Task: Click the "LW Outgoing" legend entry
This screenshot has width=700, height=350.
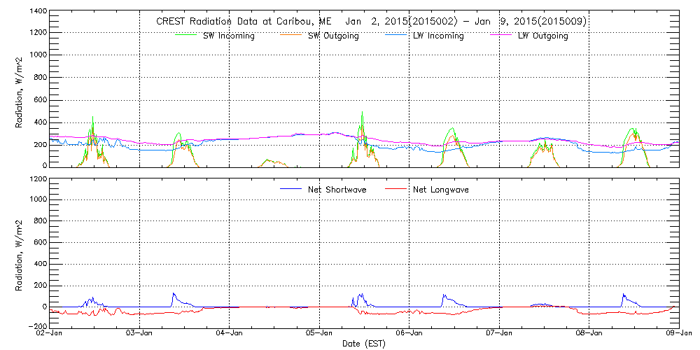Action: [x=542, y=36]
